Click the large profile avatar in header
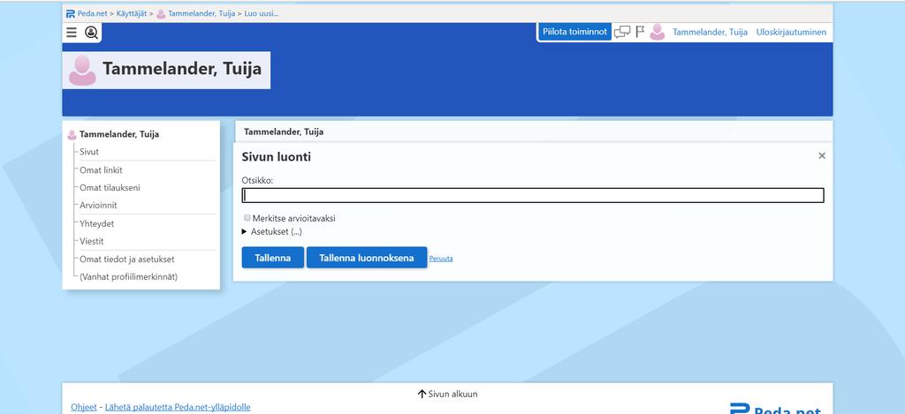Viewport: 905px width, 414px height. tap(82, 71)
